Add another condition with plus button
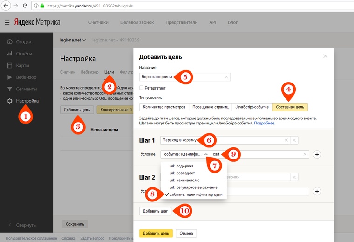The width and height of the screenshot is (354, 242). [x=317, y=154]
